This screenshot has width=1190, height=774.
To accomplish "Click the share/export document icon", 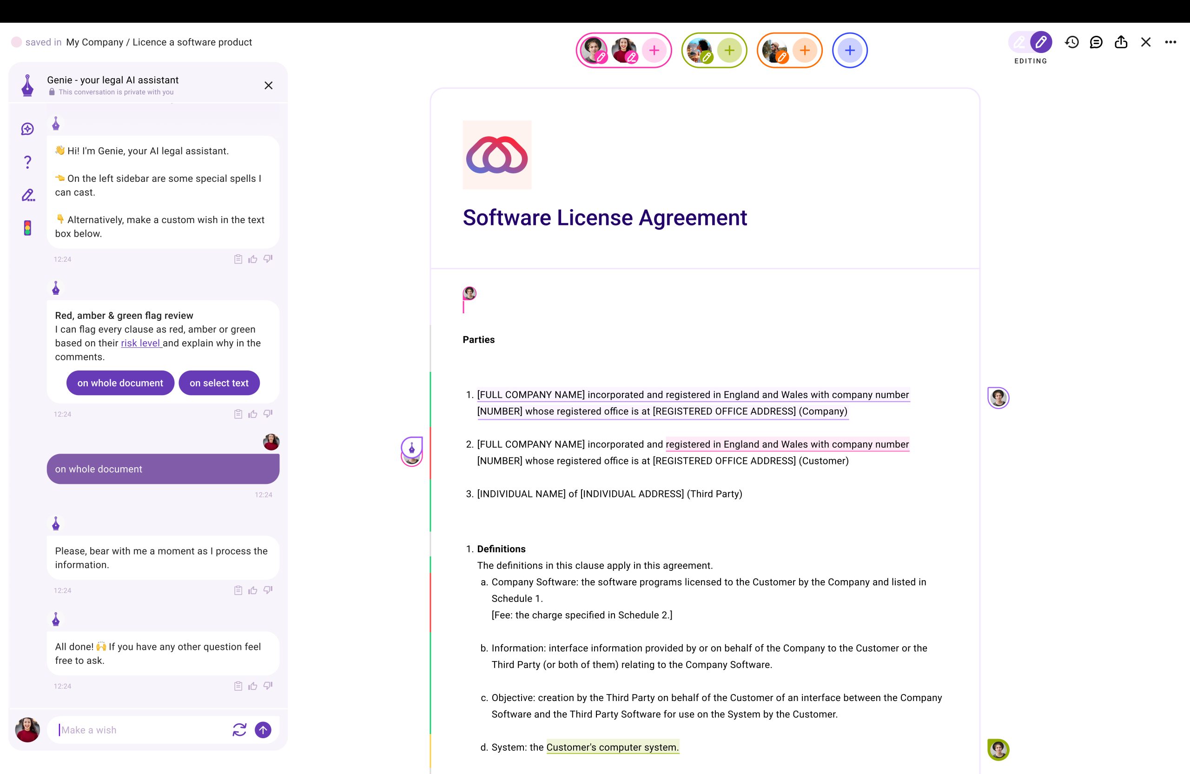I will [1121, 42].
